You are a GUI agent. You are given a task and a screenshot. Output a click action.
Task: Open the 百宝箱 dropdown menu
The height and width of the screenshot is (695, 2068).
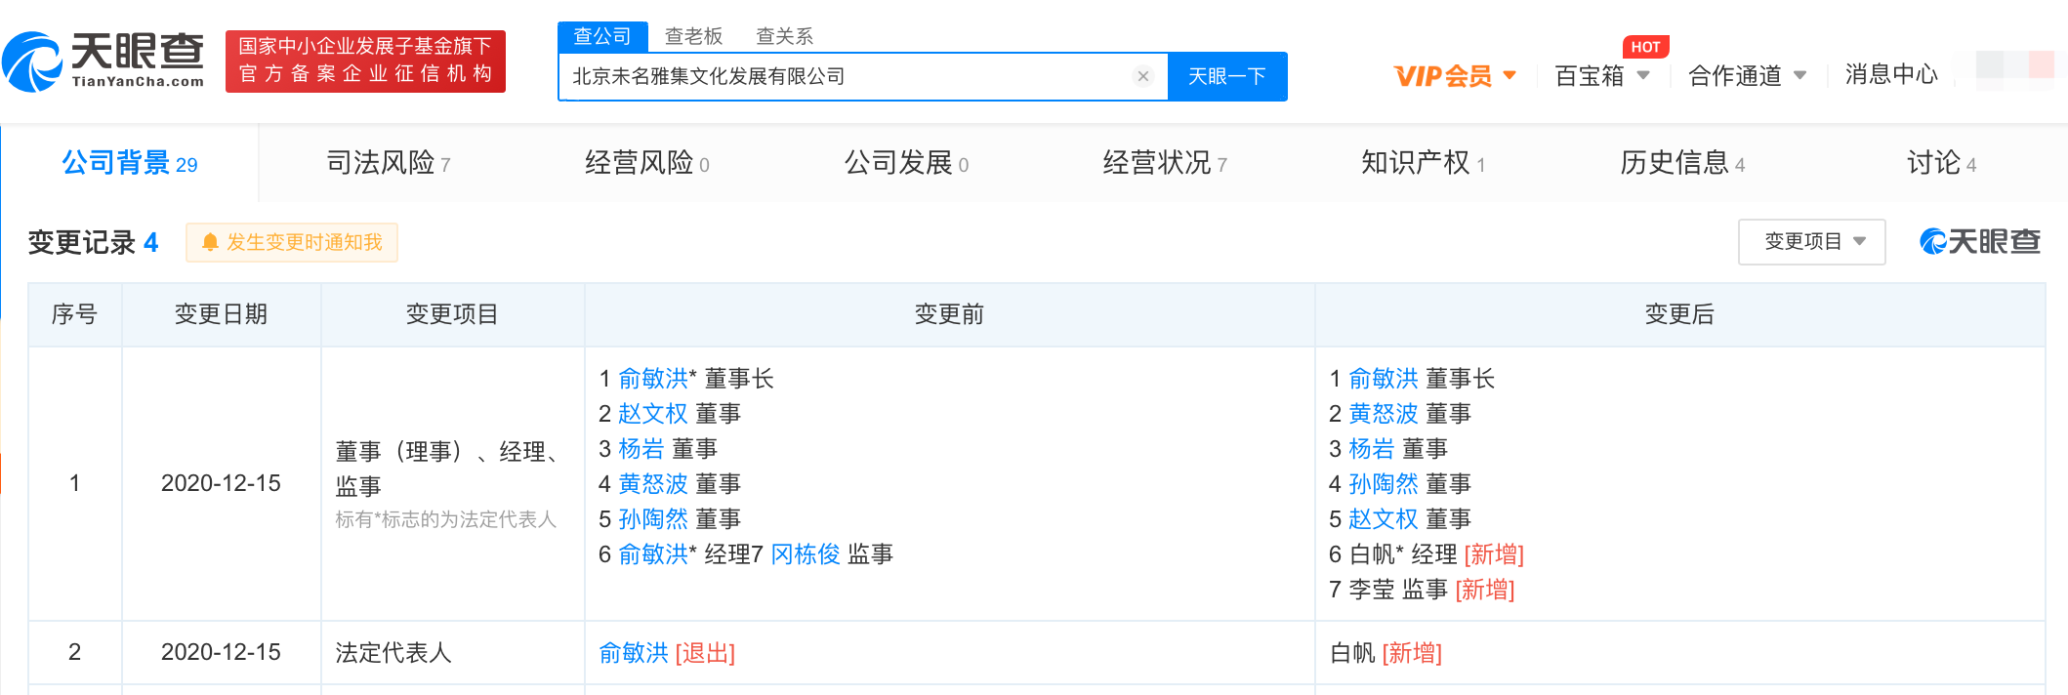[1601, 75]
